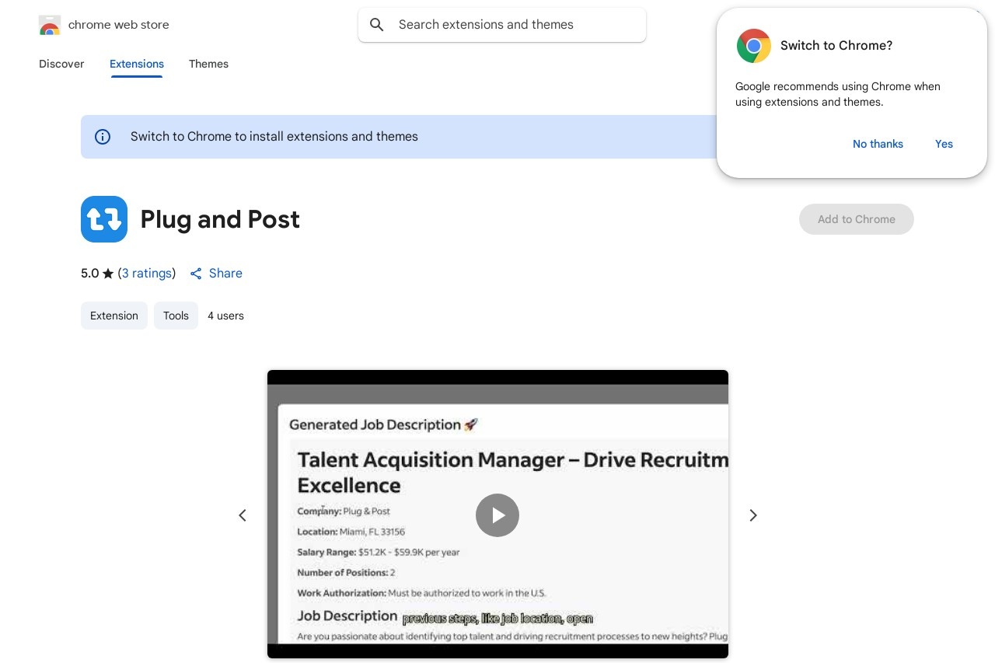The height and width of the screenshot is (663, 995).
Task: Click the Share link
Action: coord(225,274)
